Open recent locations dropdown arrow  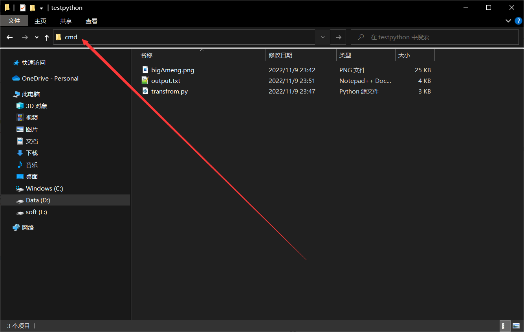pyautogui.click(x=37, y=37)
